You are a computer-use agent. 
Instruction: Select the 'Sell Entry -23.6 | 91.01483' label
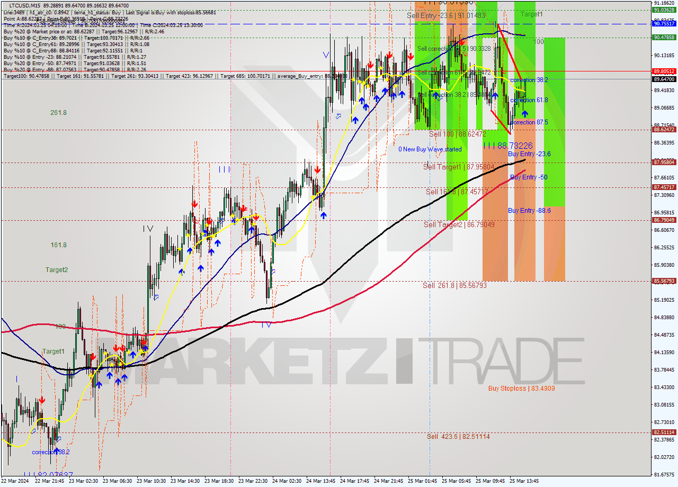(x=446, y=16)
